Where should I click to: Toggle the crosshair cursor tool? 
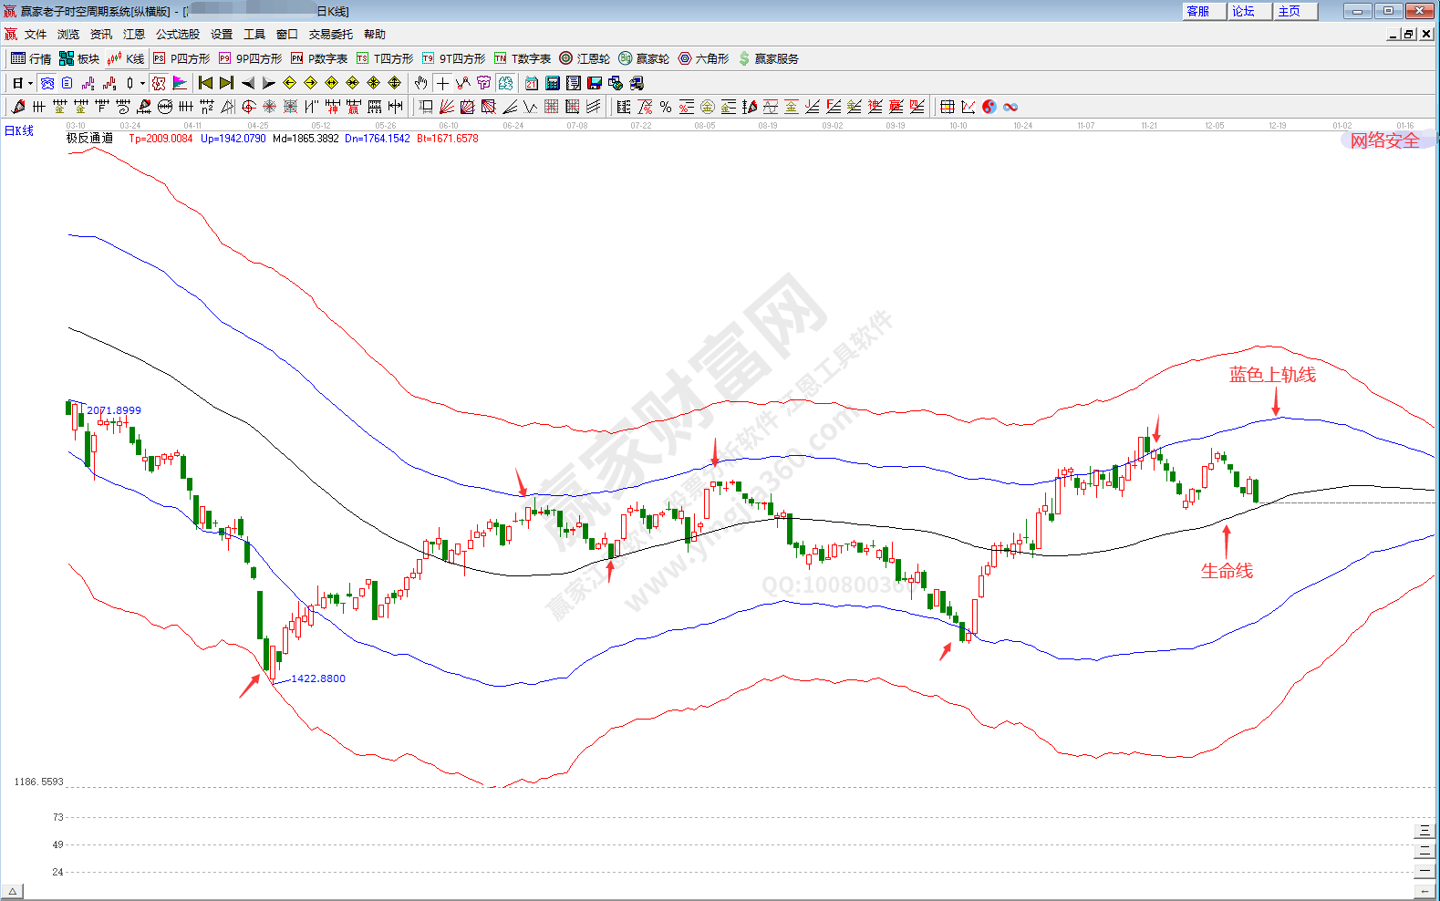point(442,83)
